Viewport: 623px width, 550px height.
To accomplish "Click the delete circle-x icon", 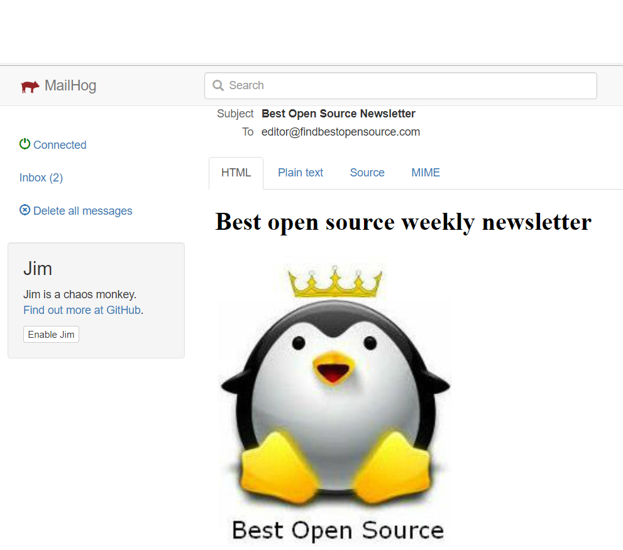I will click(25, 210).
